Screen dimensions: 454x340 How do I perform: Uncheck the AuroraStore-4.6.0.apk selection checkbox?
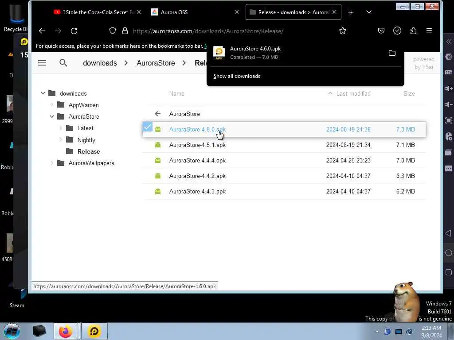pyautogui.click(x=147, y=127)
